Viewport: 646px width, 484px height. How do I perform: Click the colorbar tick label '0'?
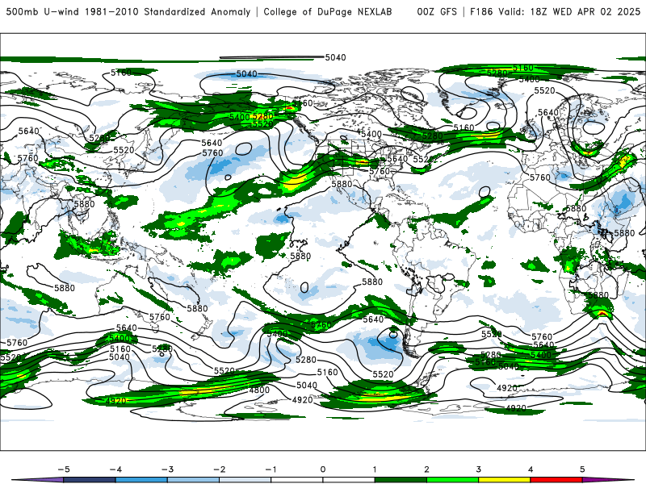pos(322,469)
